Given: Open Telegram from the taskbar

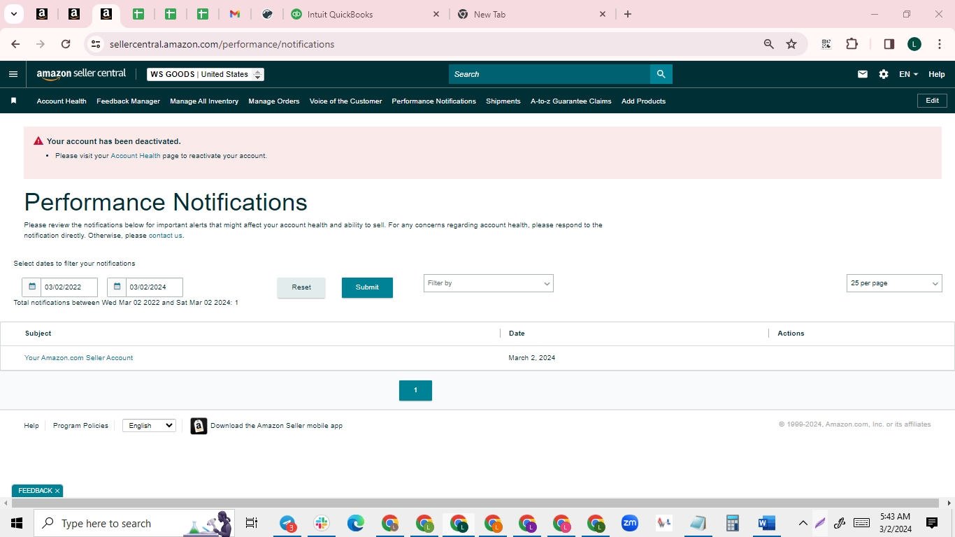Looking at the screenshot, I should pos(287,523).
